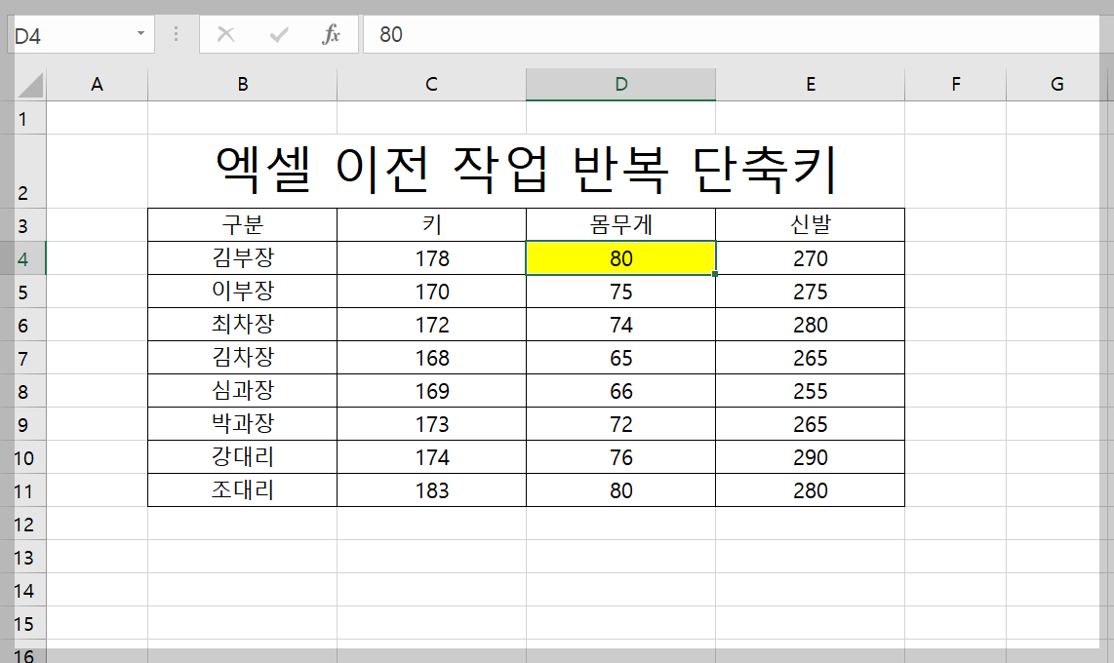
Task: Select the 신발 header cell
Action: click(810, 223)
